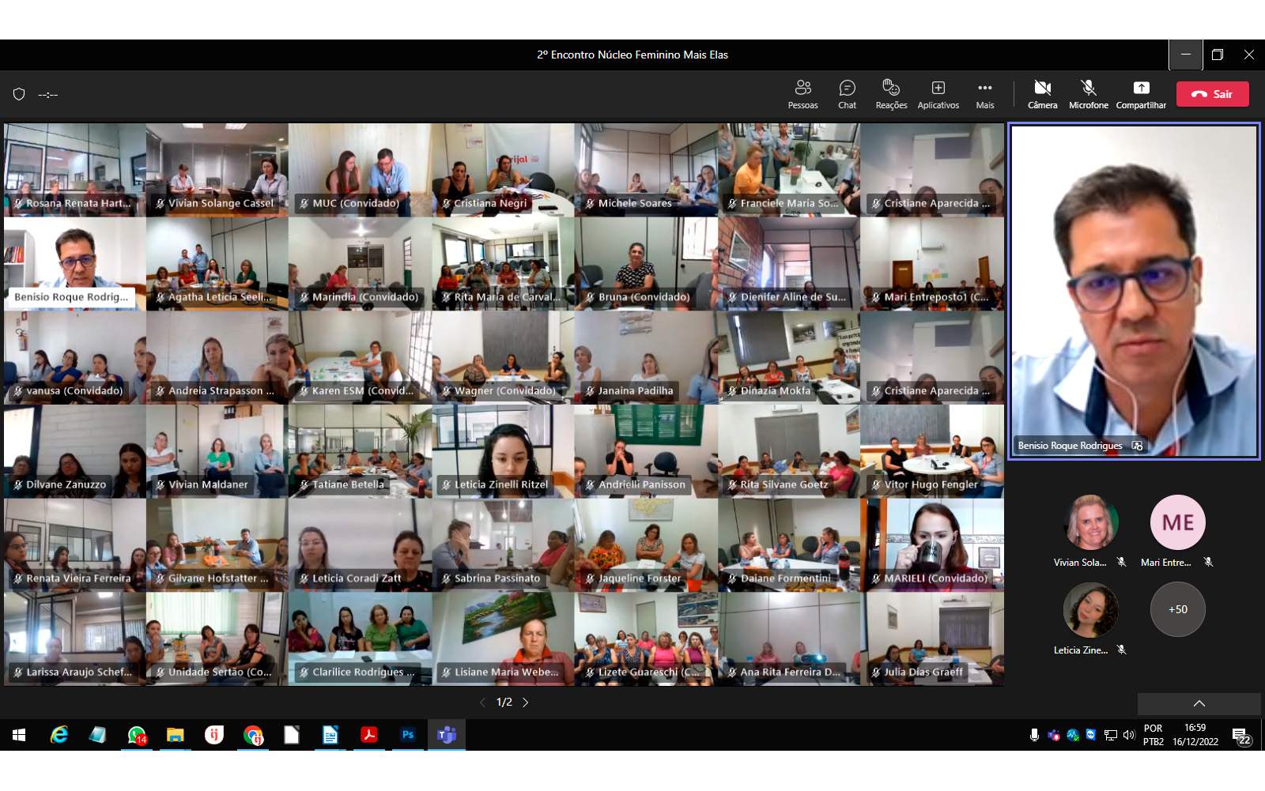Click the Compartilhar share screen icon

1141,93
